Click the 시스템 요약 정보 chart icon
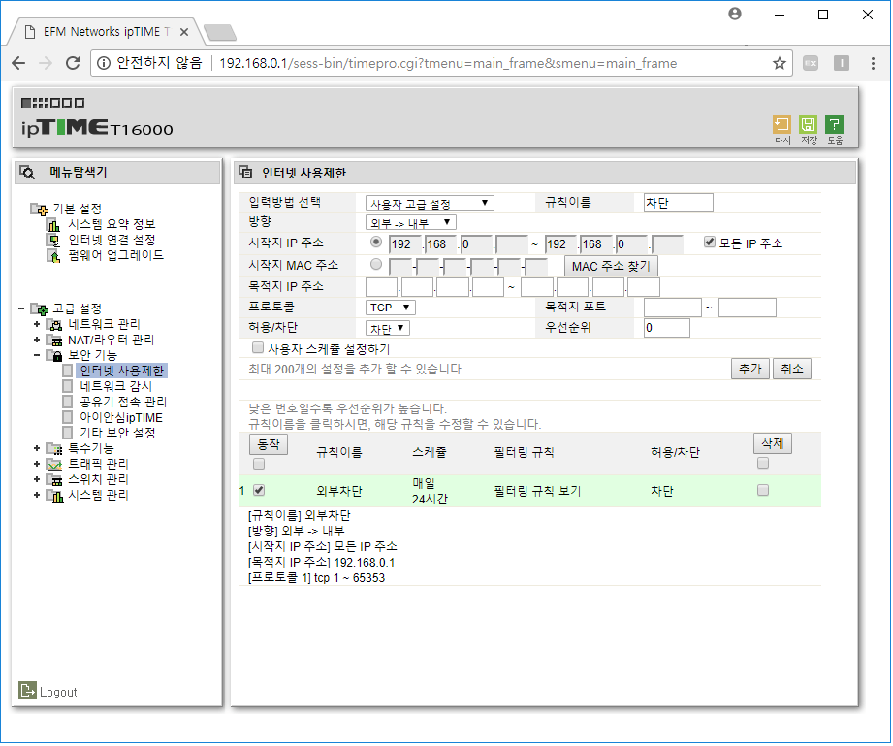The image size is (893, 746). tap(54, 225)
